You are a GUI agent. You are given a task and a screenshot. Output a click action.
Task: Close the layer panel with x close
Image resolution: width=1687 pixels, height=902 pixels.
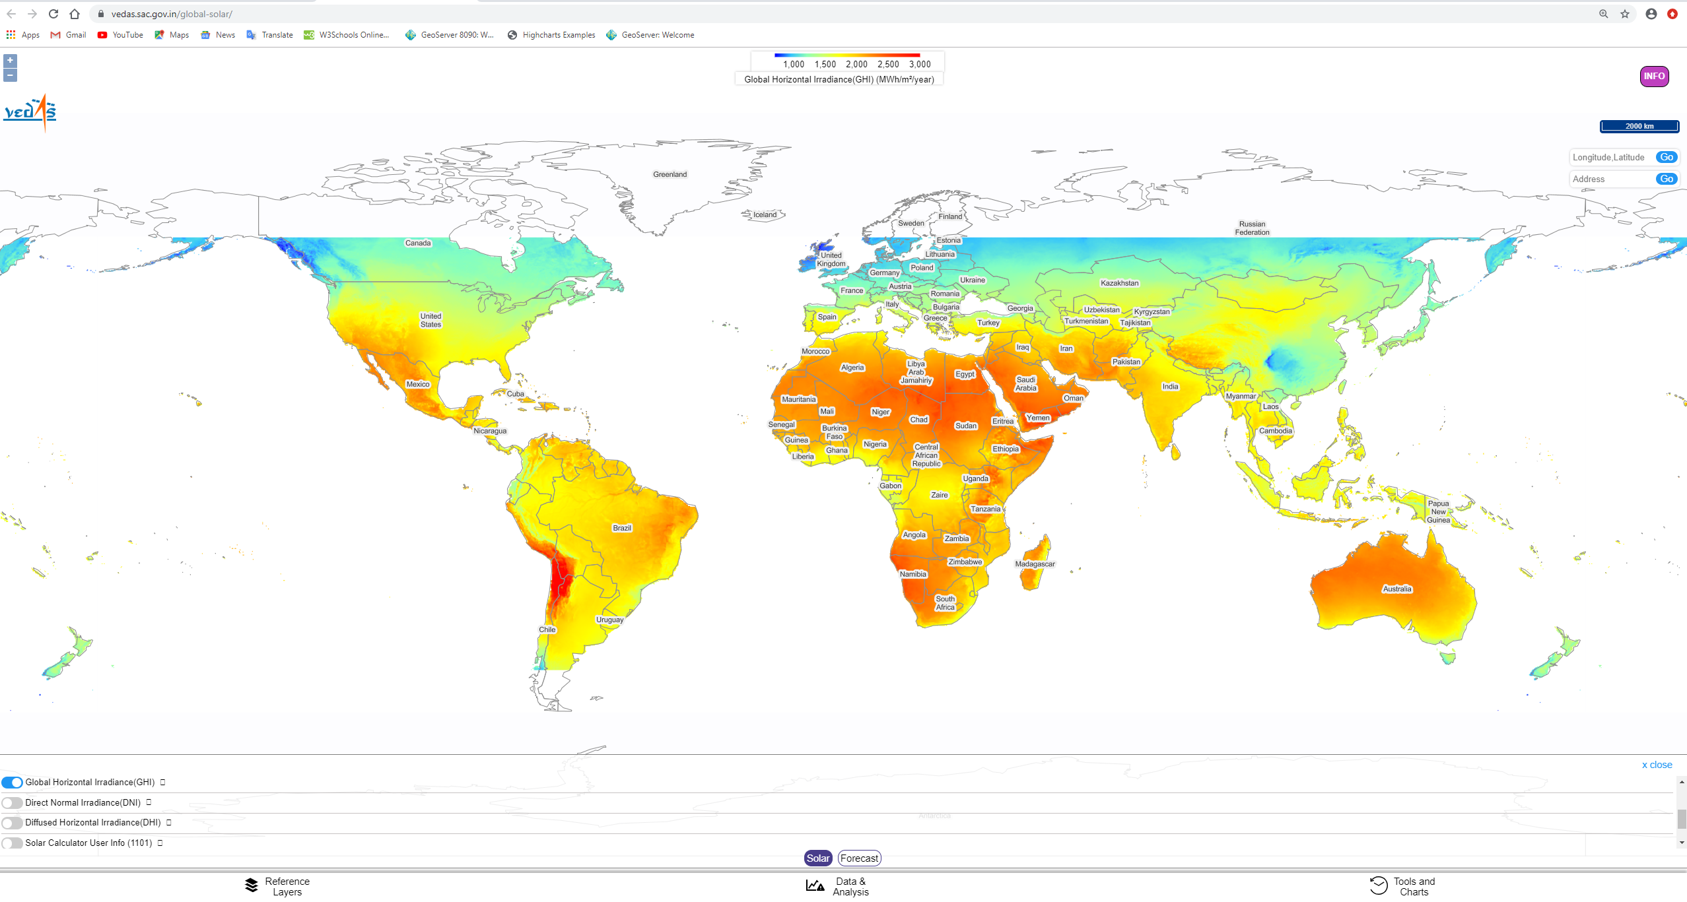[x=1657, y=765]
